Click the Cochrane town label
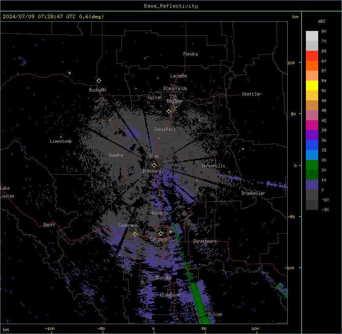 click(x=128, y=225)
